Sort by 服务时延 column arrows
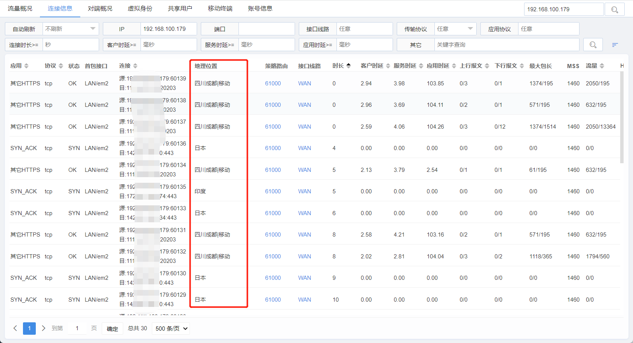 click(421, 66)
